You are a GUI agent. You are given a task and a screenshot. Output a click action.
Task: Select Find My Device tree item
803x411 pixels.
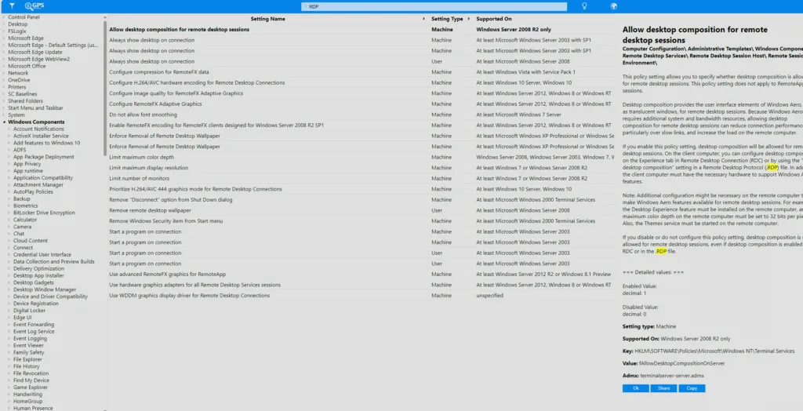31,380
